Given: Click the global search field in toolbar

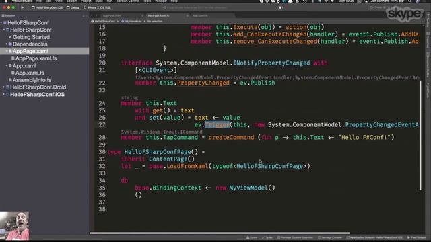Looking at the screenshot, I should coord(380,7).
